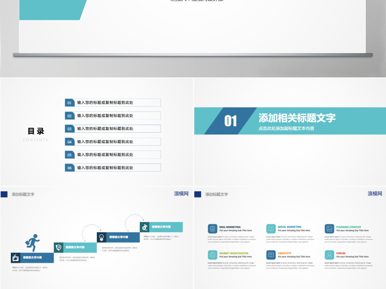This screenshot has width=386, height=289.
Task: Click the contents row text beside badge 05
Action: coord(105,155)
